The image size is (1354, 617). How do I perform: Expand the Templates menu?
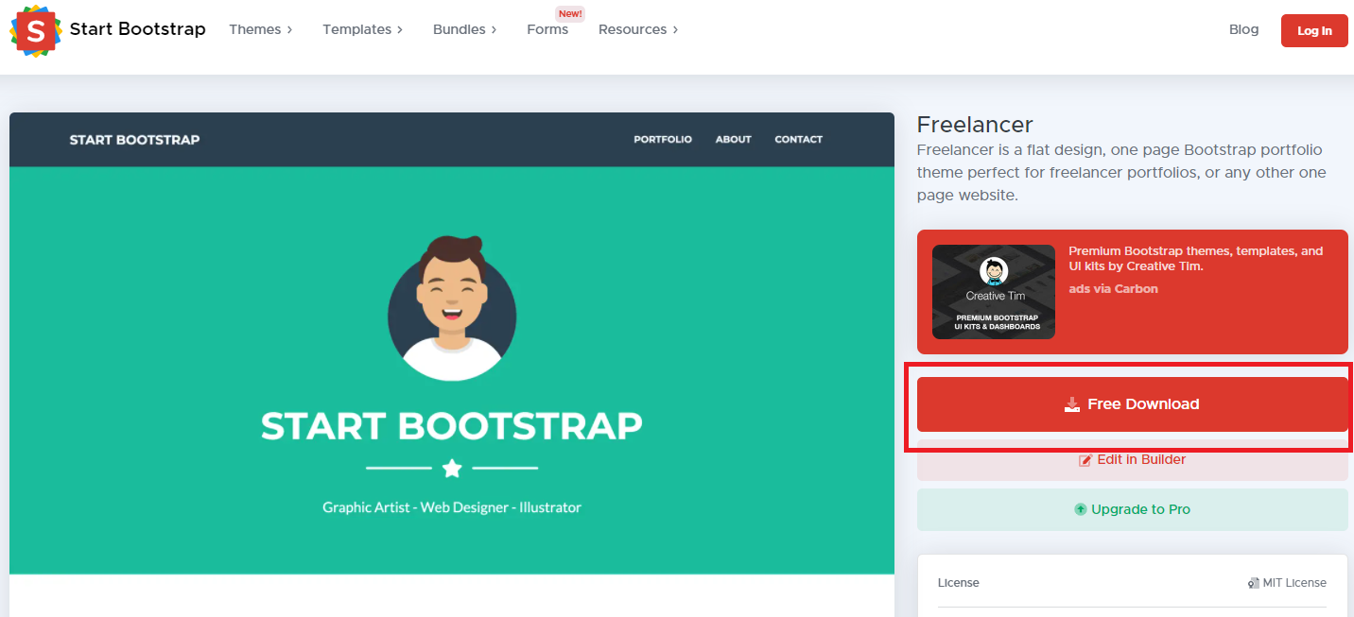(362, 29)
